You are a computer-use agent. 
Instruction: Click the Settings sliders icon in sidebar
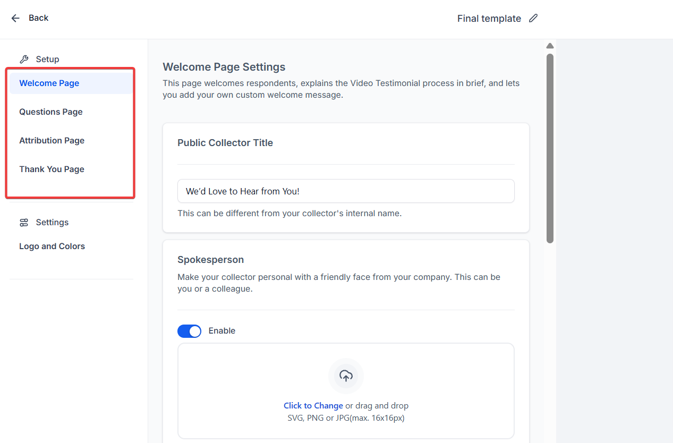pyautogui.click(x=24, y=223)
